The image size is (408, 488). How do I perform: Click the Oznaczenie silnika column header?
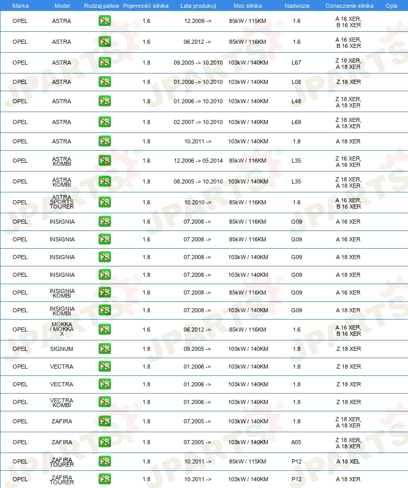(x=350, y=6)
